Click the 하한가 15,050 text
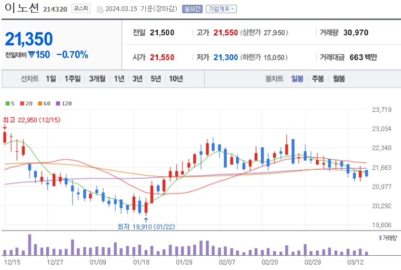Viewport: 401px width, 270px height. pos(264,57)
